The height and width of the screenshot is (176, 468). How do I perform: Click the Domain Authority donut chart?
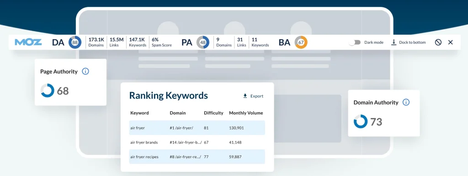point(361,121)
